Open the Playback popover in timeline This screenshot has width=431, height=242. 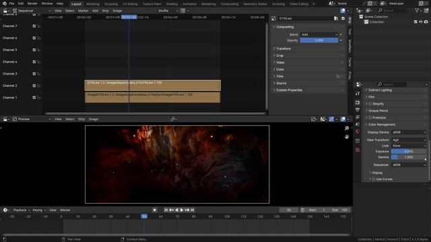(22, 210)
